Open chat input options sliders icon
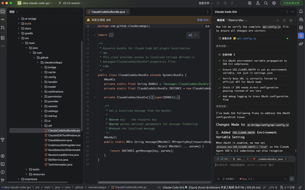Screen dimensions: 305x190 pos(218,179)
